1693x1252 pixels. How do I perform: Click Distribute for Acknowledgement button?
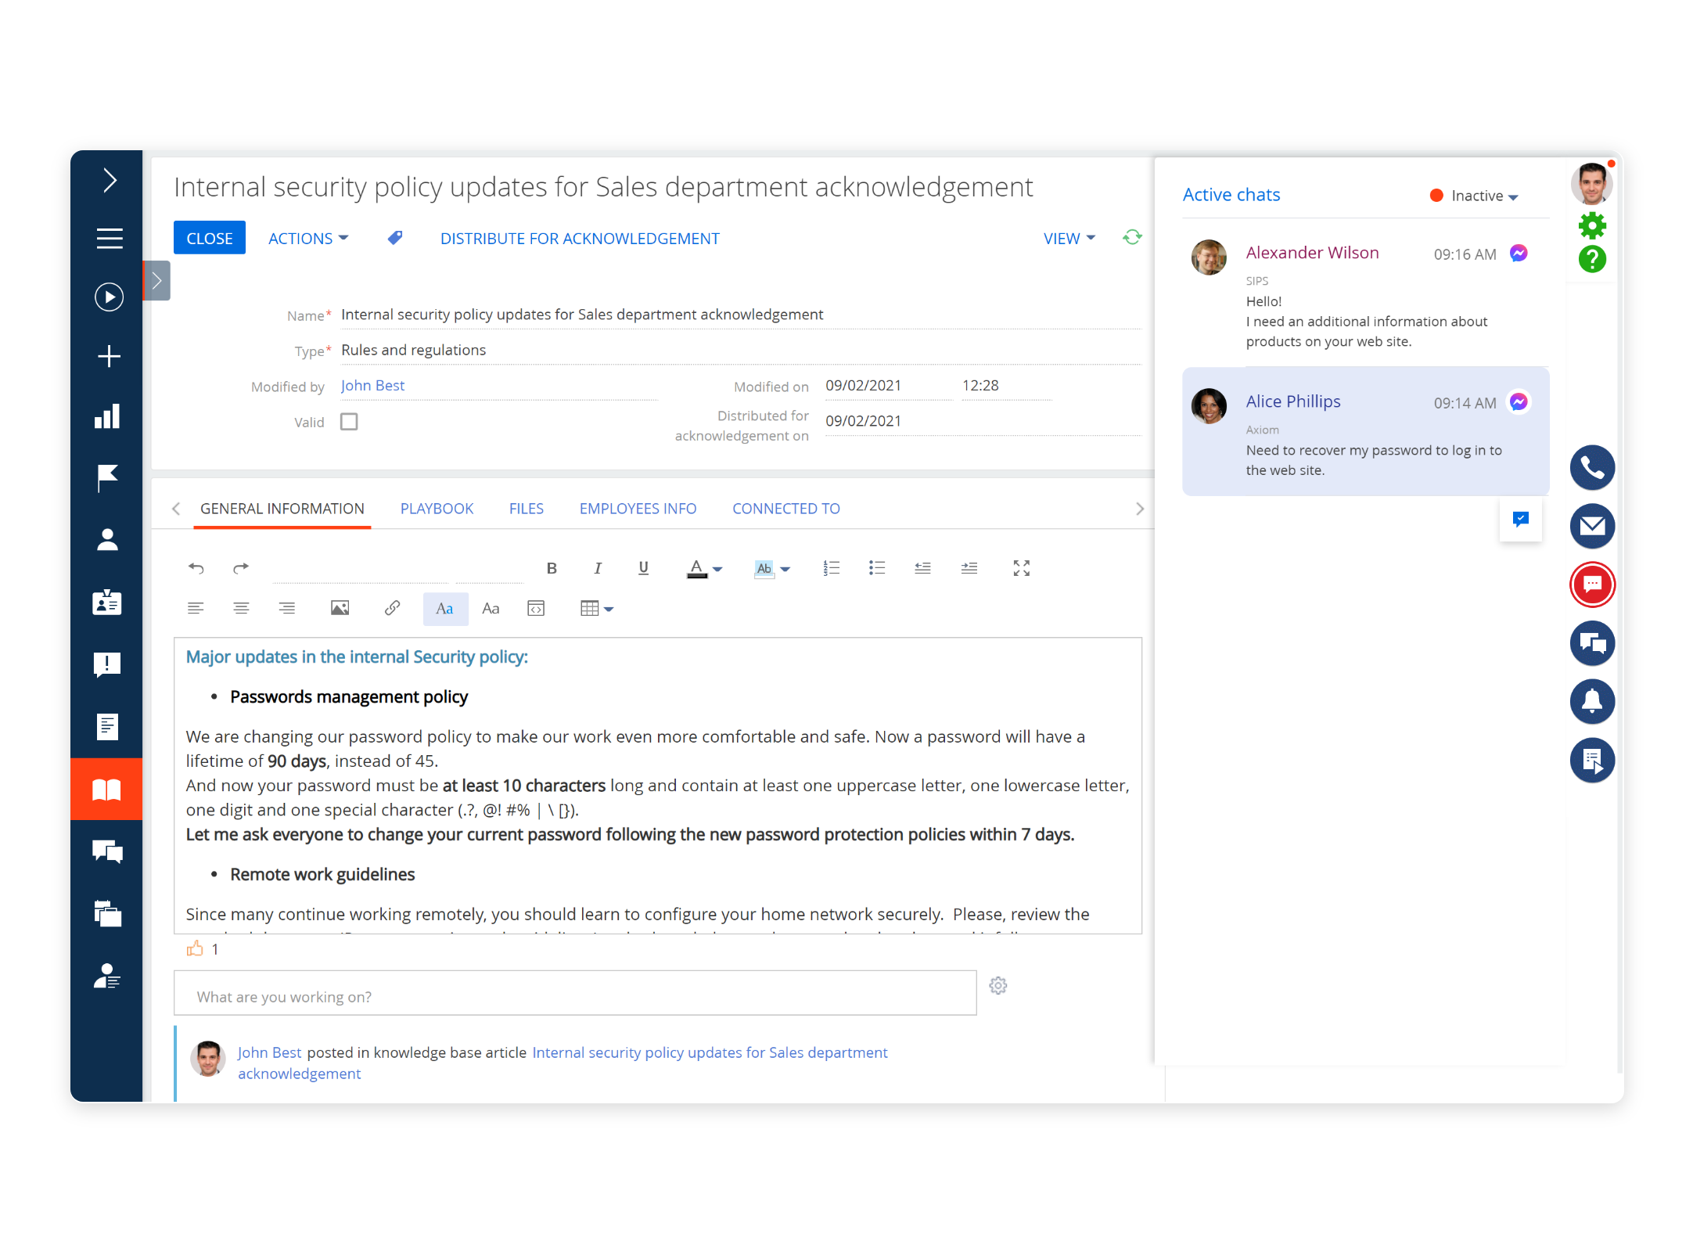coord(580,238)
